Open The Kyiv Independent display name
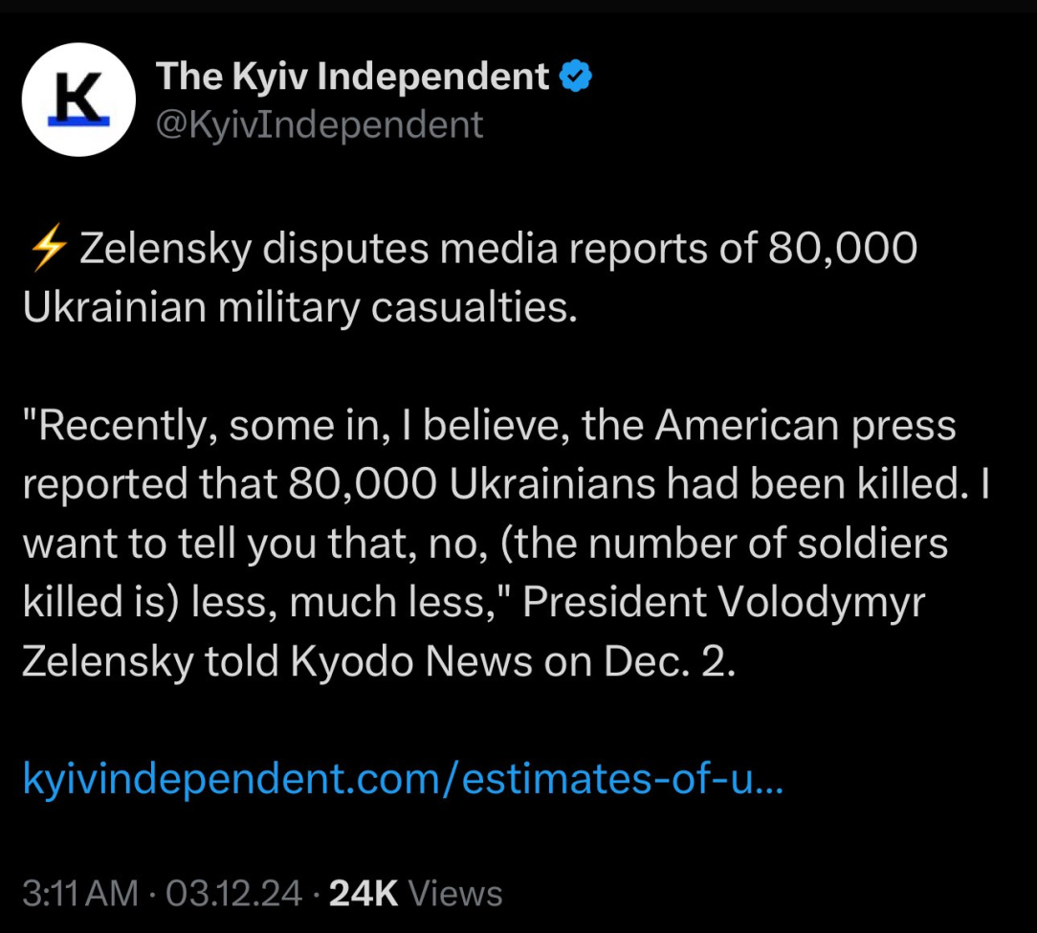Viewport: 1037px width, 933px height. 352,77
